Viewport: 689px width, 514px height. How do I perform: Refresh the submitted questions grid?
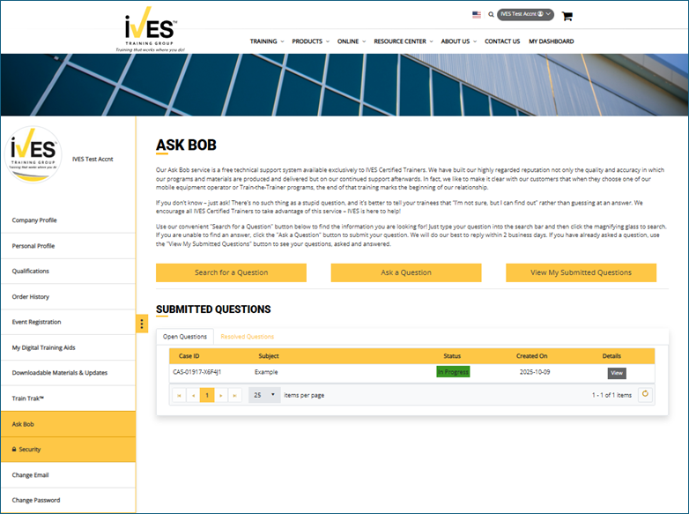click(x=645, y=394)
